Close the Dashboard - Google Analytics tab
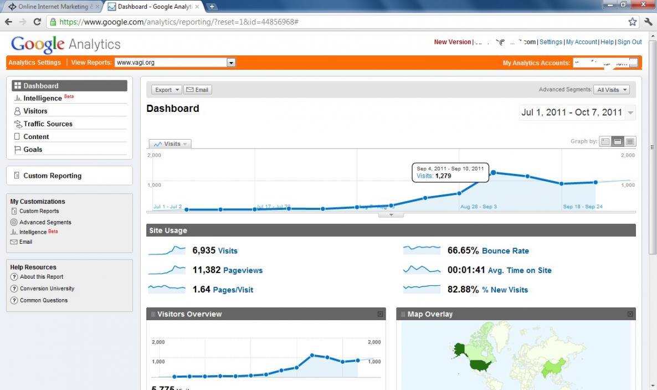 tap(197, 7)
